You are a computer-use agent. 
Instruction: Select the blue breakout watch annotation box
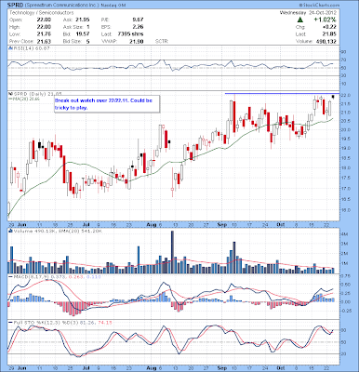point(107,104)
